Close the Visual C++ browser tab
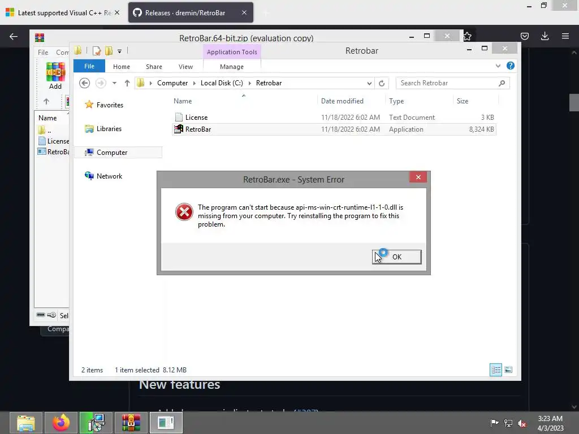The width and height of the screenshot is (579, 434). click(117, 12)
